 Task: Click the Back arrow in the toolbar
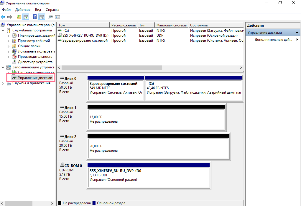[3, 17]
